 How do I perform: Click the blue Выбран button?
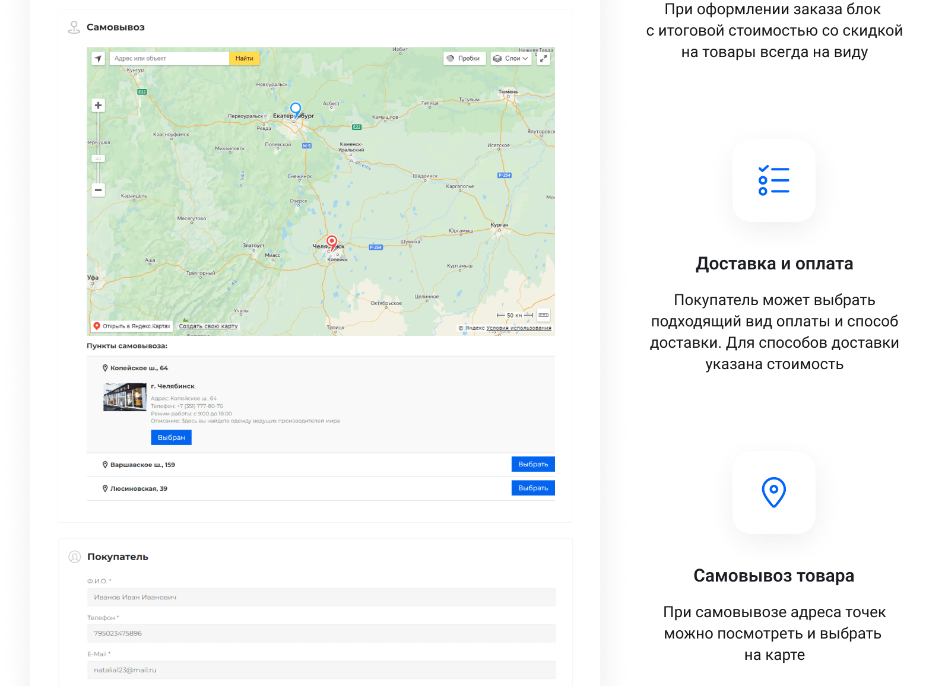[171, 437]
